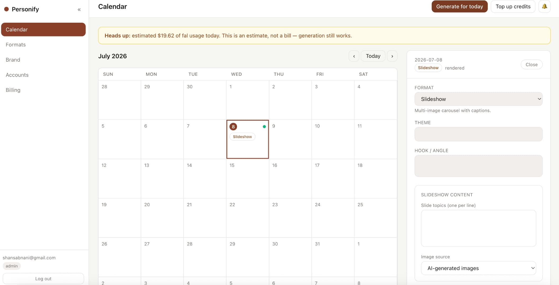
Task: Collapse the sidebar with double-chevron icon
Action: 79,9
